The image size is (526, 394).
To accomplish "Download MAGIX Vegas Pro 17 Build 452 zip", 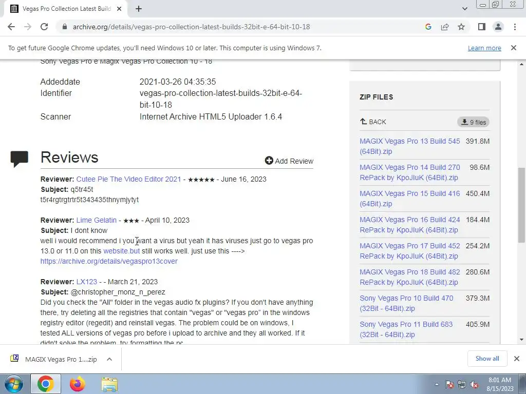I will pyautogui.click(x=409, y=250).
